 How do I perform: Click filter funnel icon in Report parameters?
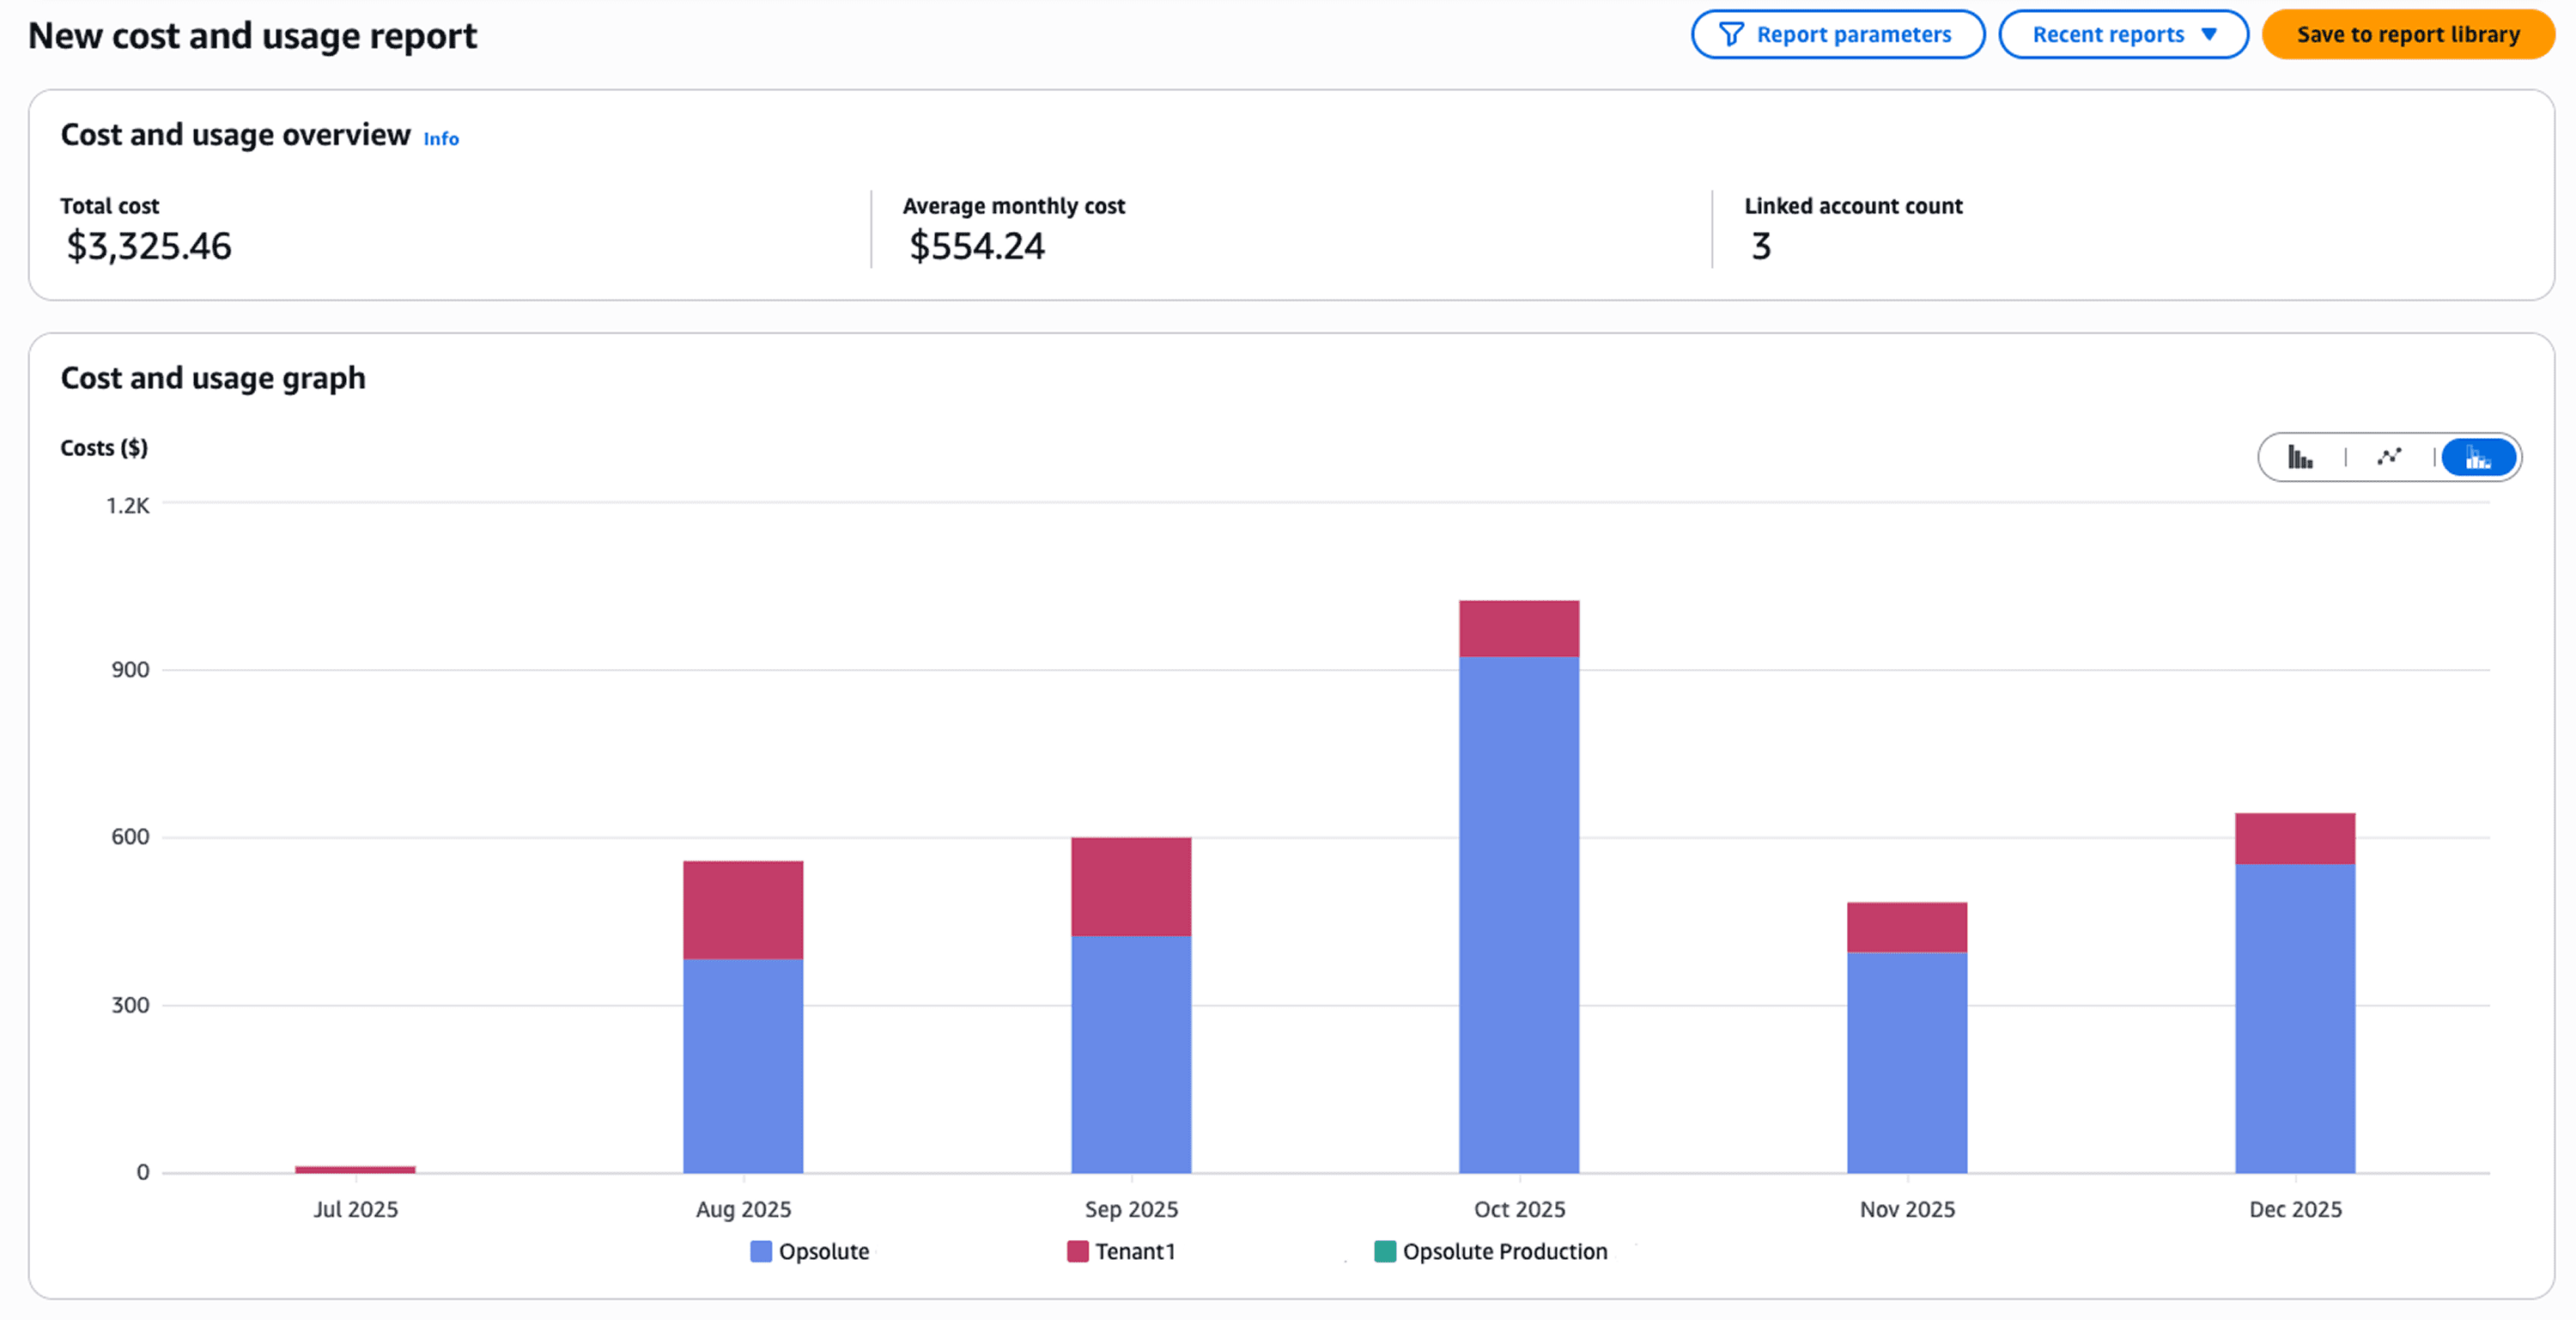1731,35
